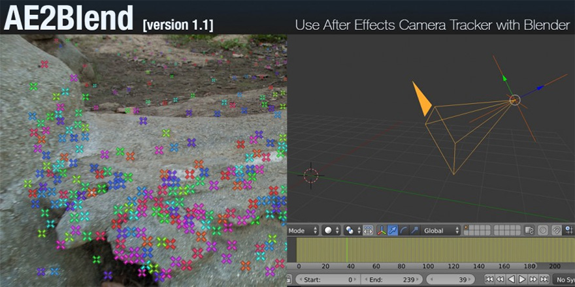The image size is (575, 287).
Task: Open the No Sync playback dropdown
Action: coord(563,280)
